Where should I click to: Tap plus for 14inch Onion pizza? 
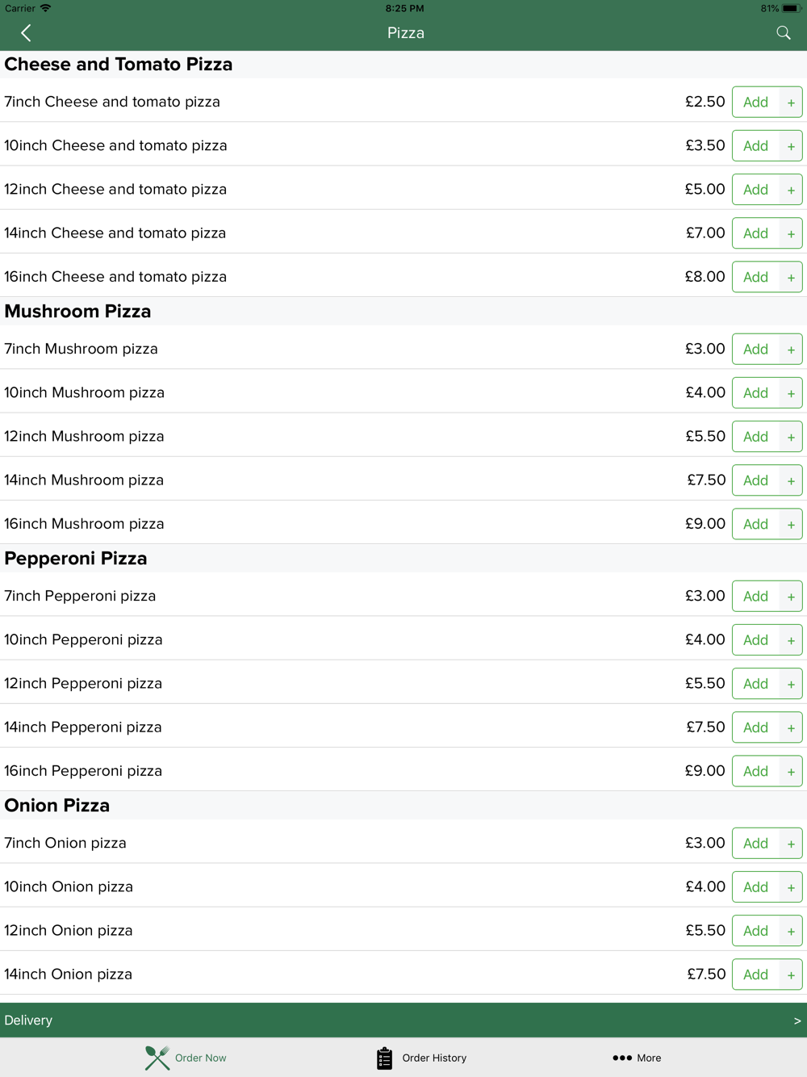[x=791, y=974]
